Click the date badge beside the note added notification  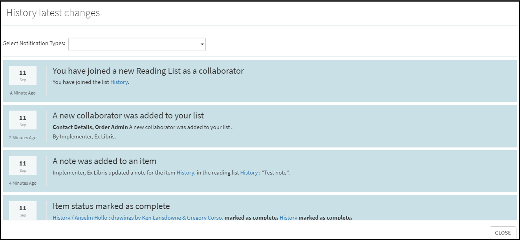23,165
